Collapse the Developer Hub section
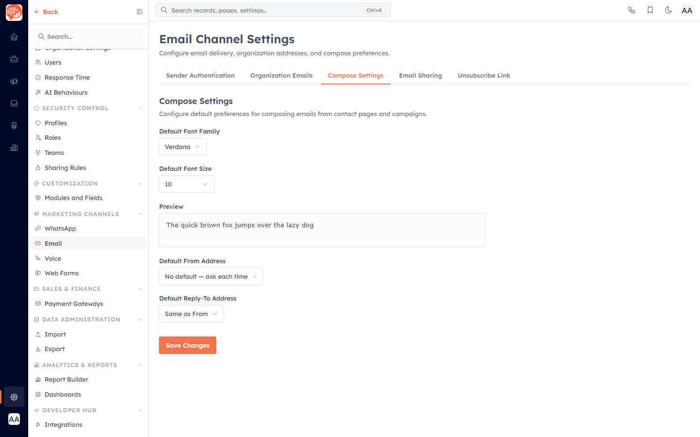The height and width of the screenshot is (437, 700). [x=88, y=410]
